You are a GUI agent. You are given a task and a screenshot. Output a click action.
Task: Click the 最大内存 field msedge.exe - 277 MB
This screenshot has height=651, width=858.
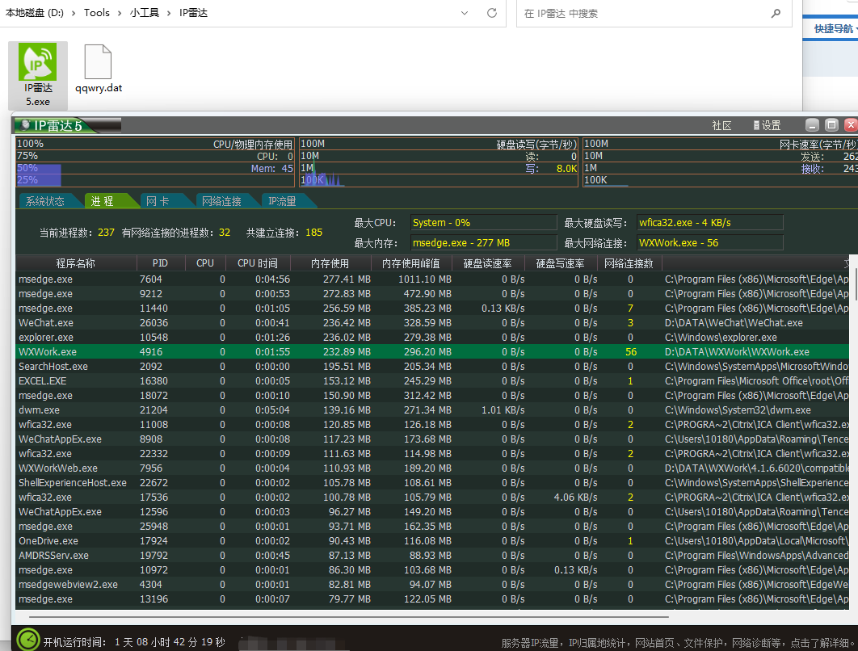[x=484, y=243]
